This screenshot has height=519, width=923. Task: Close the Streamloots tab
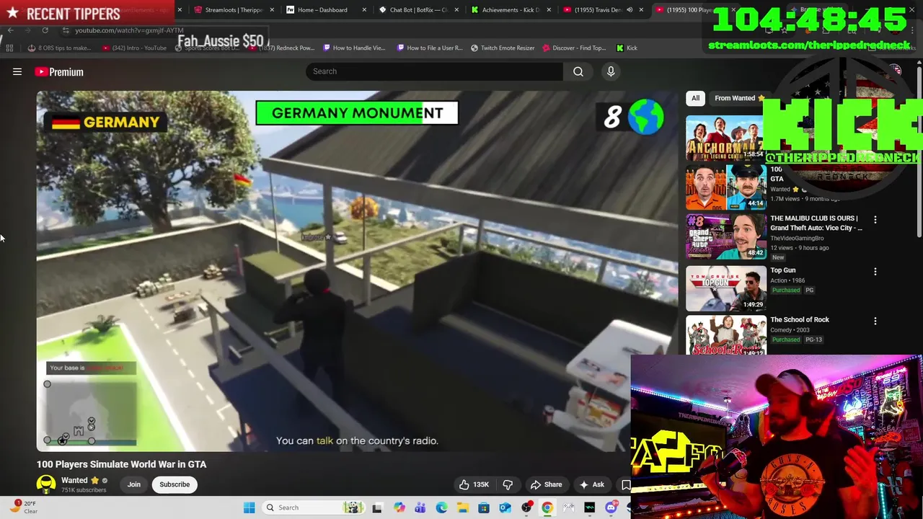[272, 10]
